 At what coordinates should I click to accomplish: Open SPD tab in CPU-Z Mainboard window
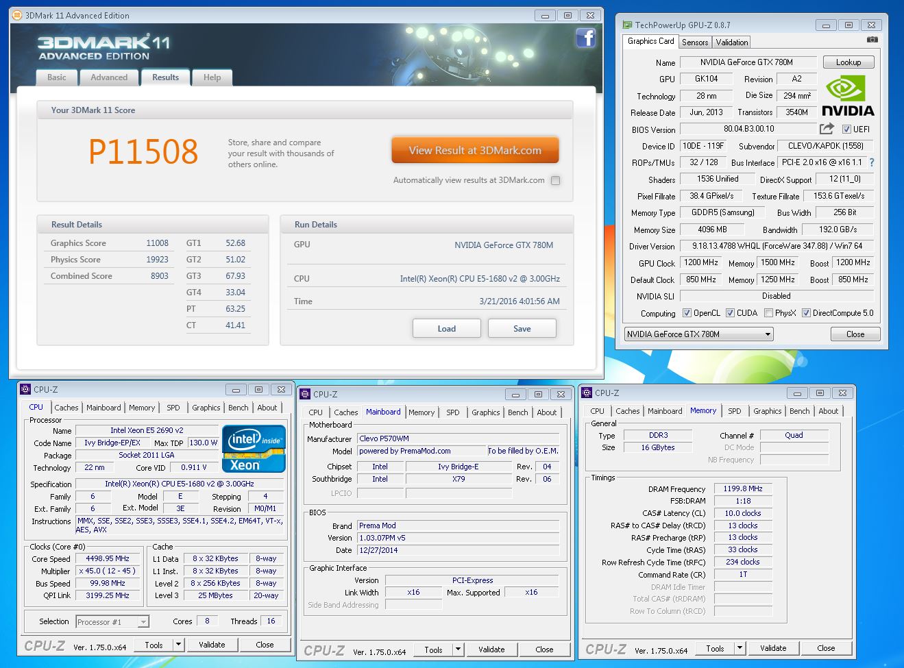(x=453, y=412)
